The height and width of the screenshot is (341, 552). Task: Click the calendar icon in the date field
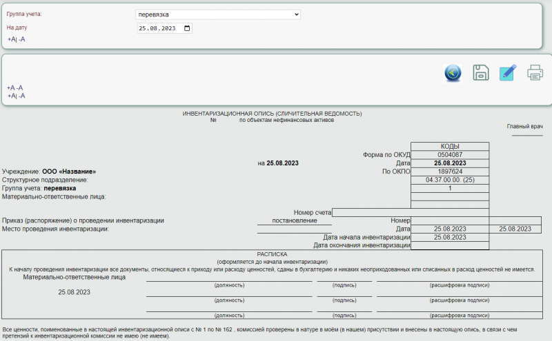point(188,28)
